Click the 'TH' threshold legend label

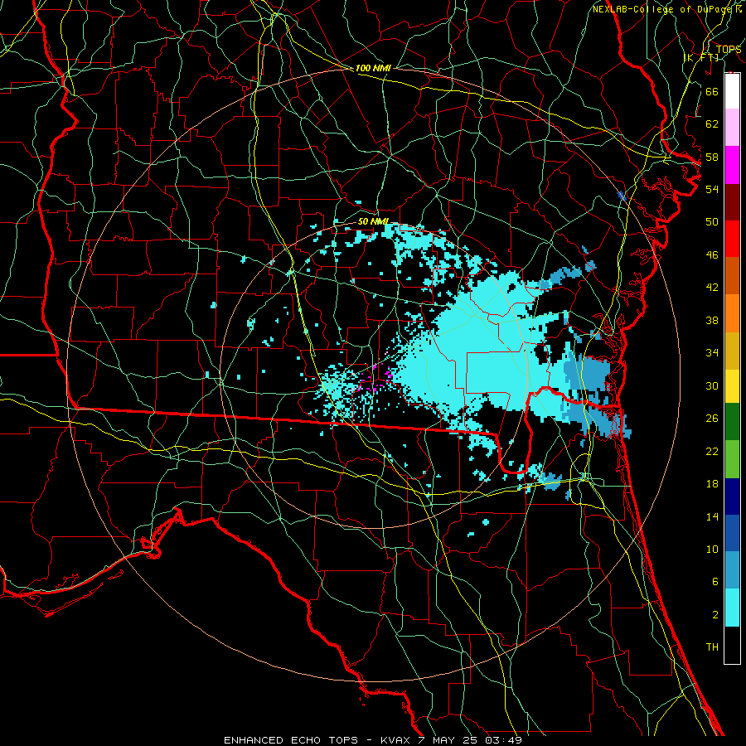(x=712, y=647)
